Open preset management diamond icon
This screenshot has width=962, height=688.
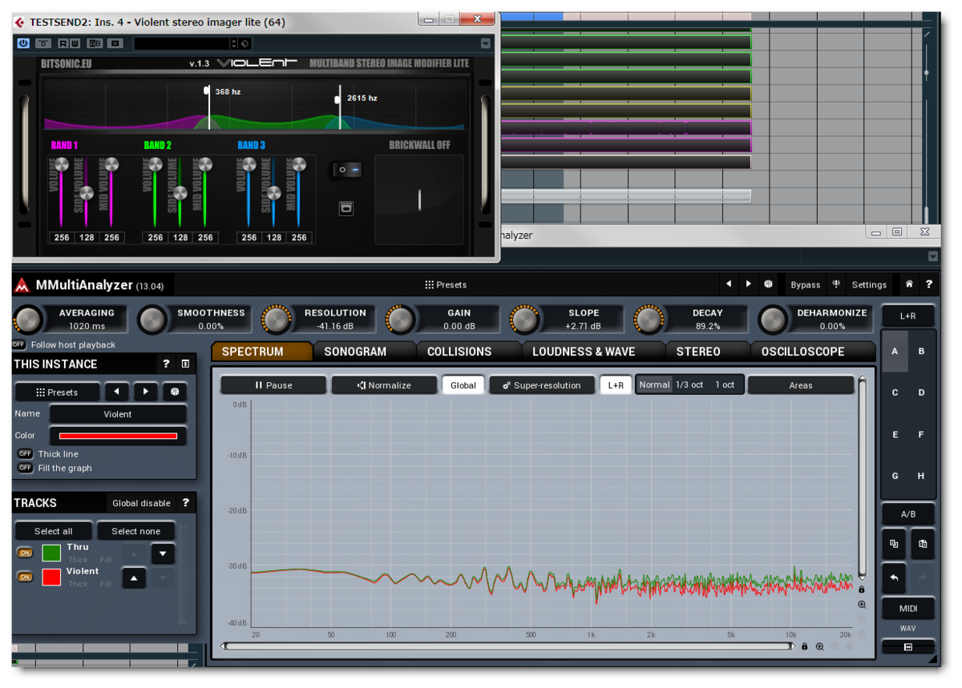245,43
